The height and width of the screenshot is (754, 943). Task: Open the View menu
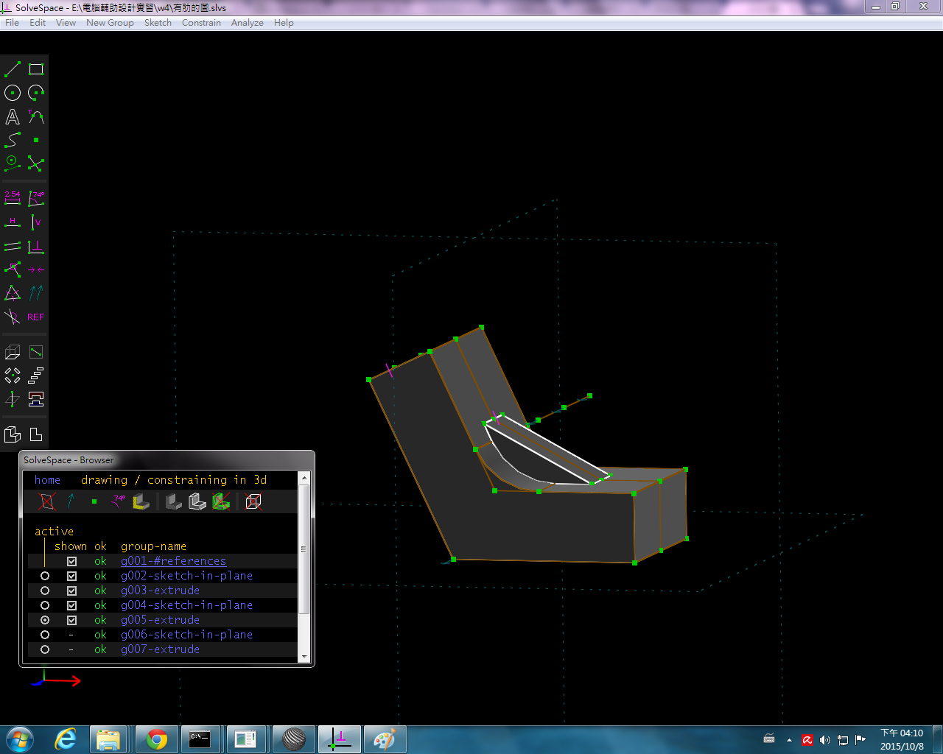[66, 23]
